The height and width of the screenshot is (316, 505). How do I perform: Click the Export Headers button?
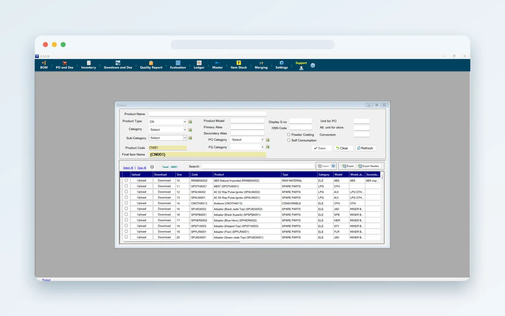pos(369,166)
